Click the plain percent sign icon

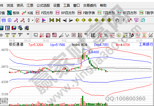[106, 35]
